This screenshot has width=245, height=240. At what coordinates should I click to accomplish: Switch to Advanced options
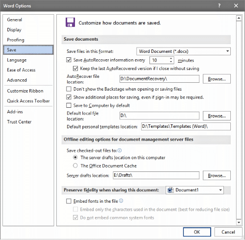click(28, 80)
